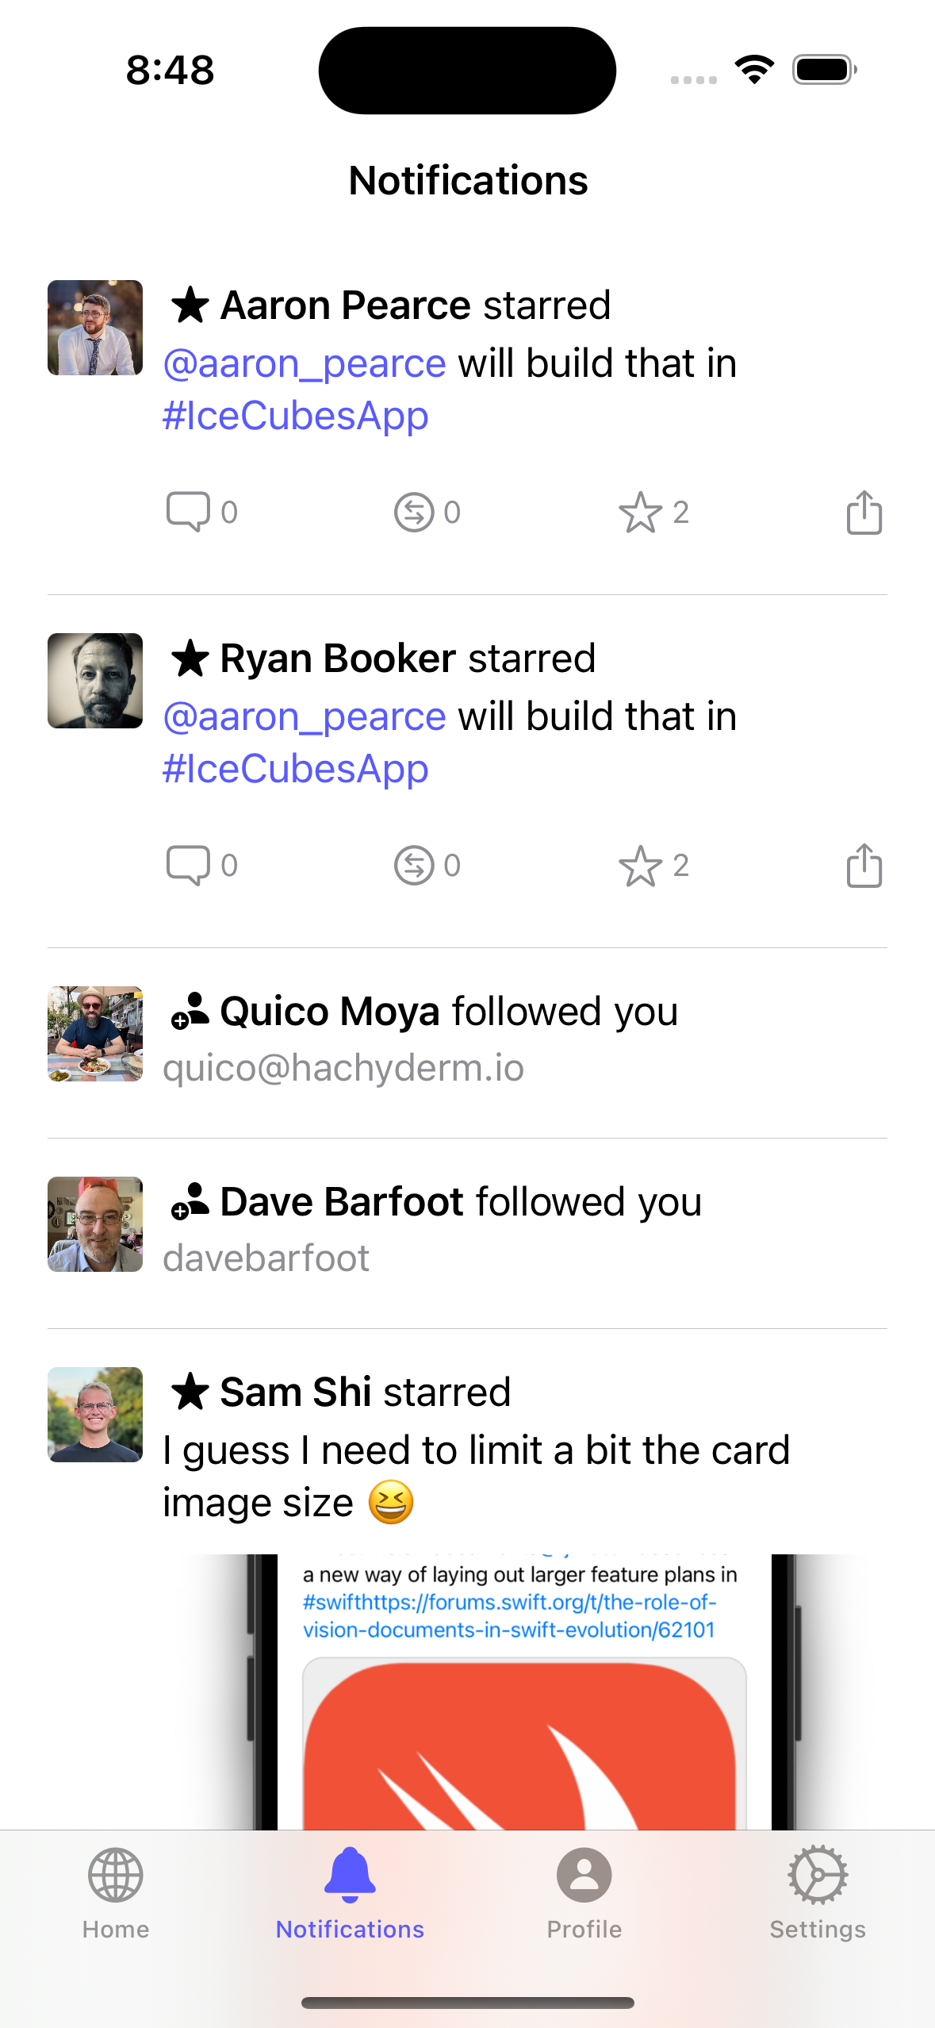Open #IceCubesApp hashtag in Ryan Booker's notification
Viewport: 935px width, 2028px height.
(x=296, y=769)
